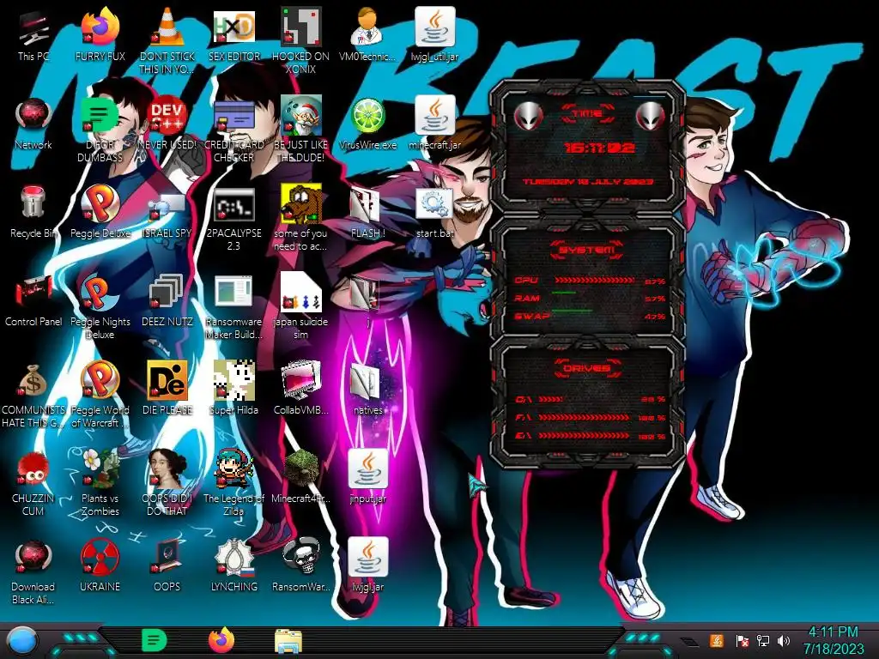Click the taskbar clock showing 4:11 PM
The width and height of the screenshot is (879, 659).
tap(833, 640)
